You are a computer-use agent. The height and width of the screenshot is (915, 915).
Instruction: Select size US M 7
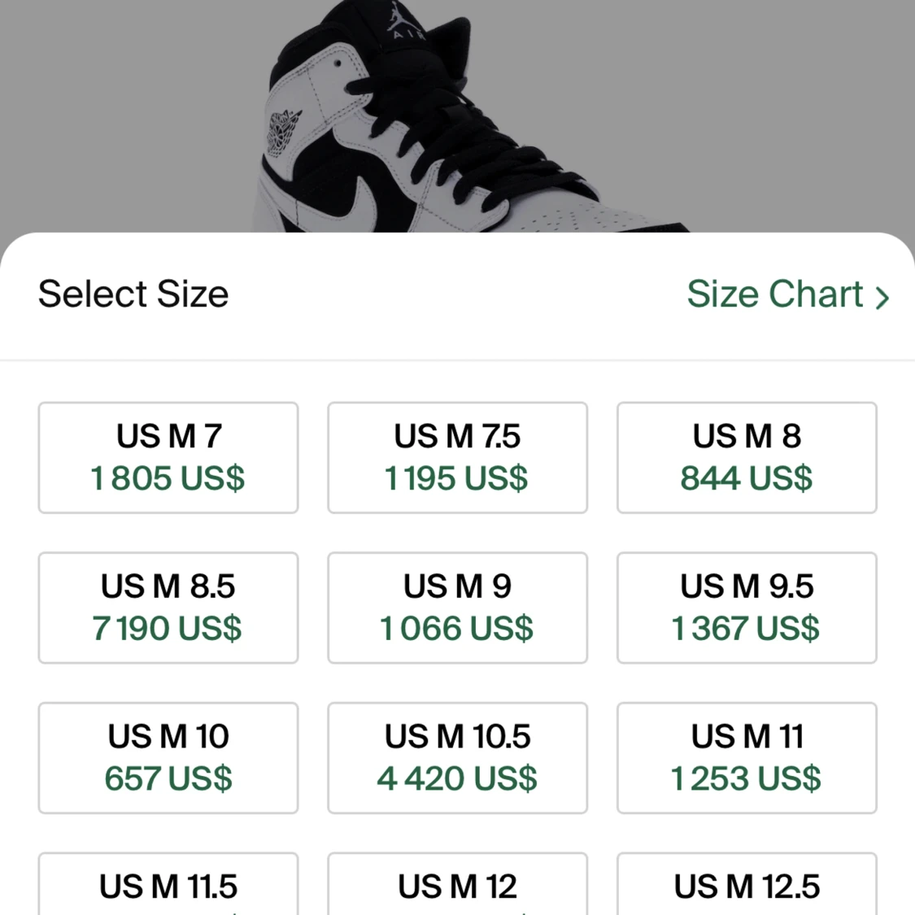pos(168,457)
